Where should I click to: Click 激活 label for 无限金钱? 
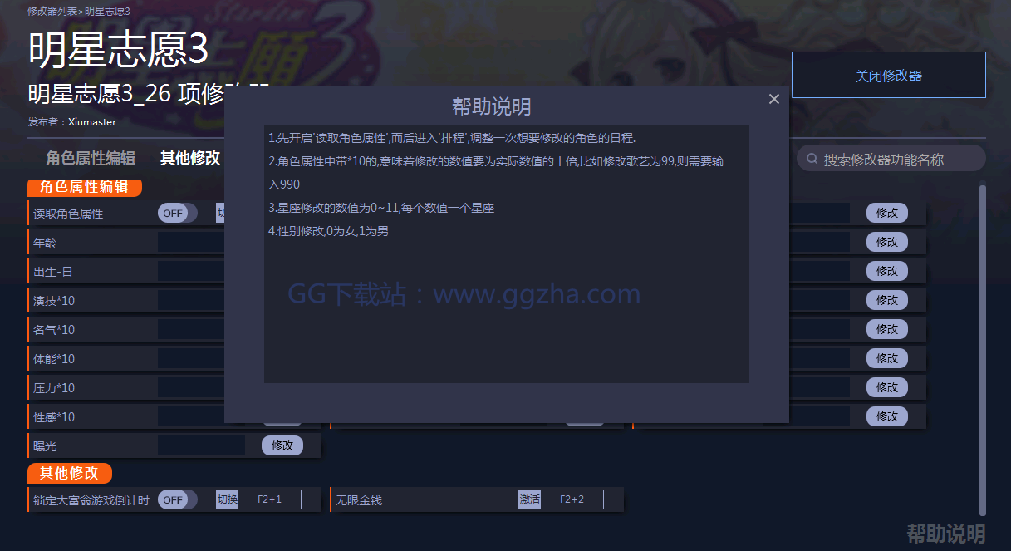pos(529,499)
